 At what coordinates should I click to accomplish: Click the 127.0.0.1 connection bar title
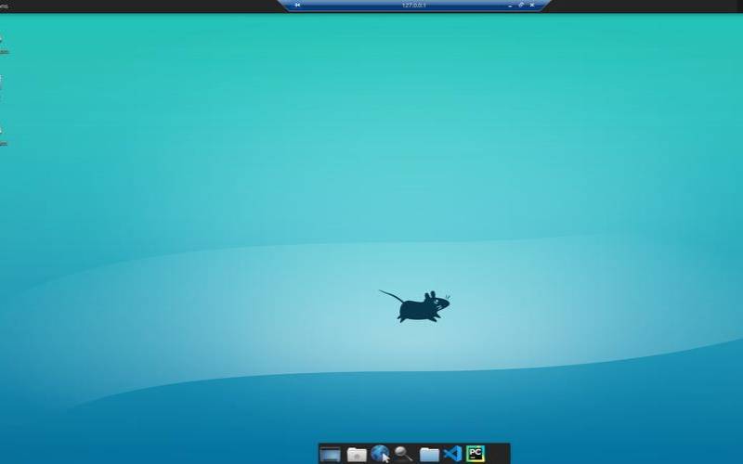(413, 6)
